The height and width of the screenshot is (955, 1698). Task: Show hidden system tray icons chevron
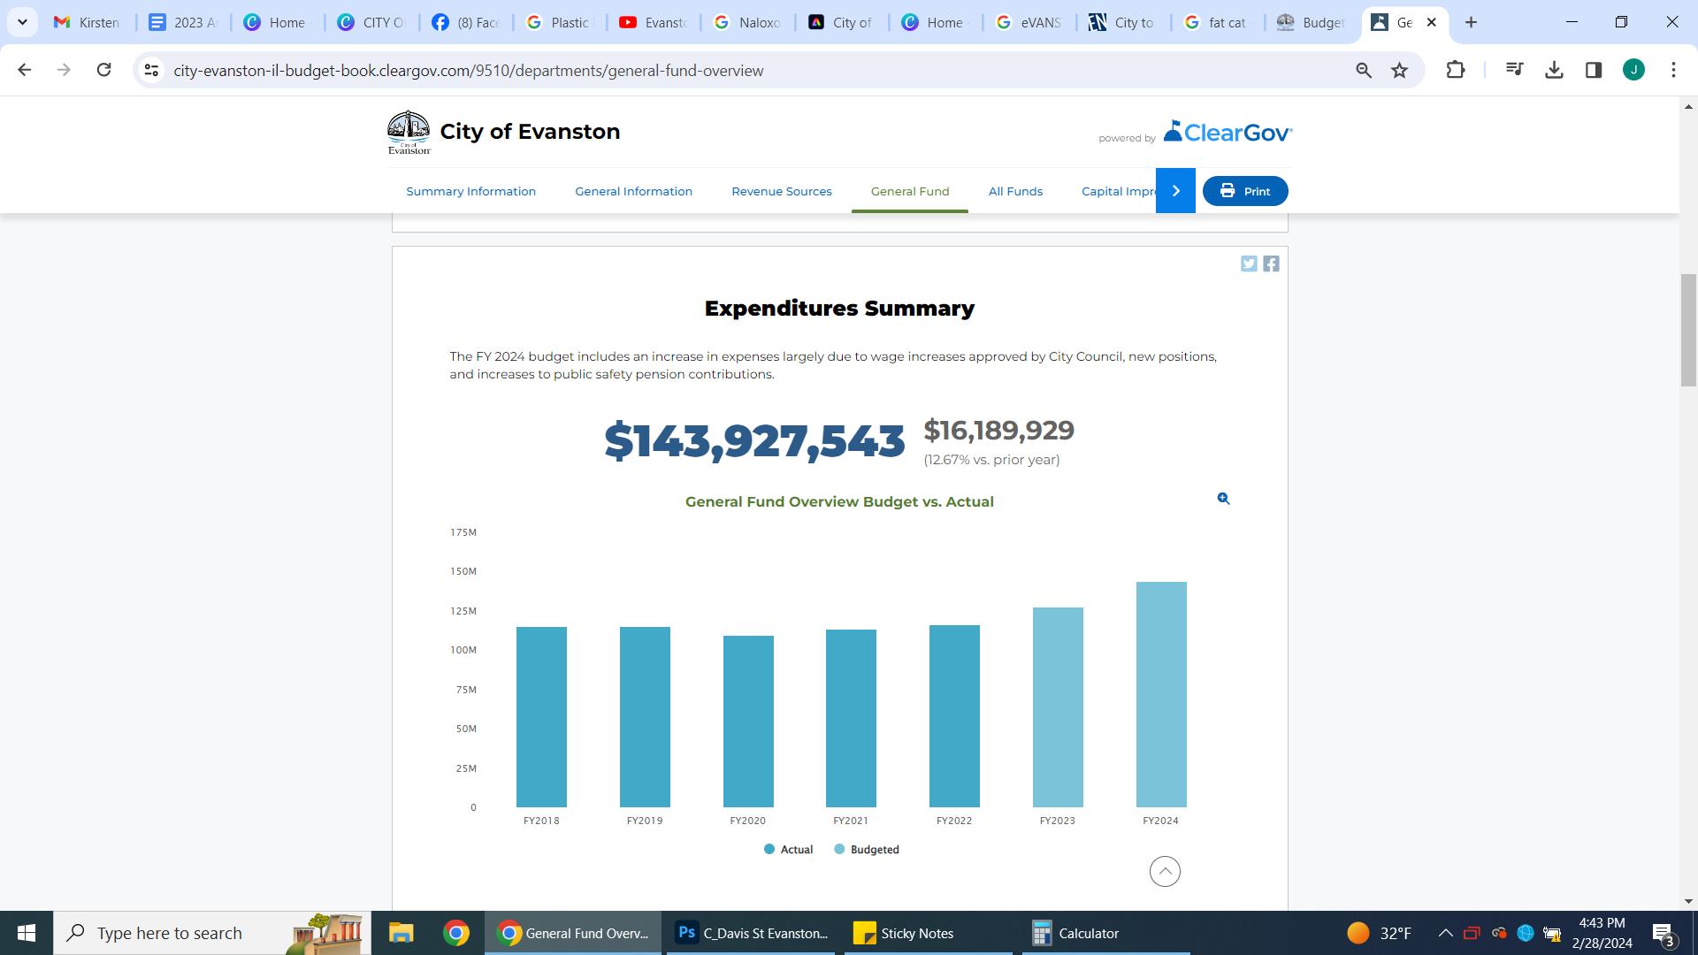pyautogui.click(x=1445, y=933)
